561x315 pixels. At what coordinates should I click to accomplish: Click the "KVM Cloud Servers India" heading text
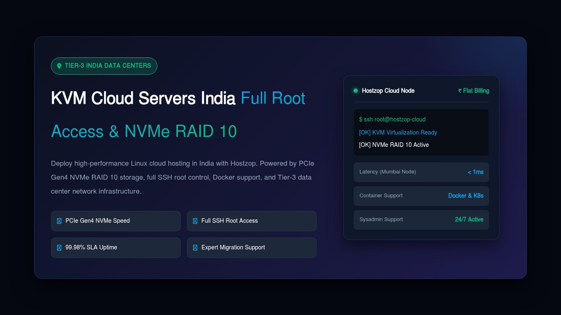click(143, 98)
